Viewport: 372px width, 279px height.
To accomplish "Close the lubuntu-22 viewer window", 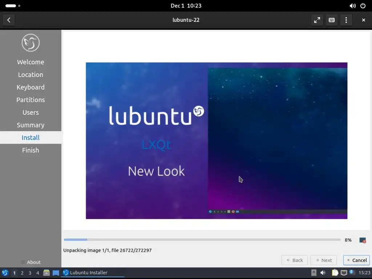I will [x=363, y=20].
